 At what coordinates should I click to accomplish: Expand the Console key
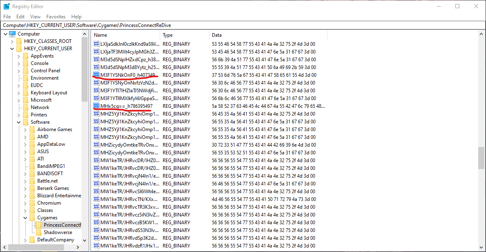18,63
